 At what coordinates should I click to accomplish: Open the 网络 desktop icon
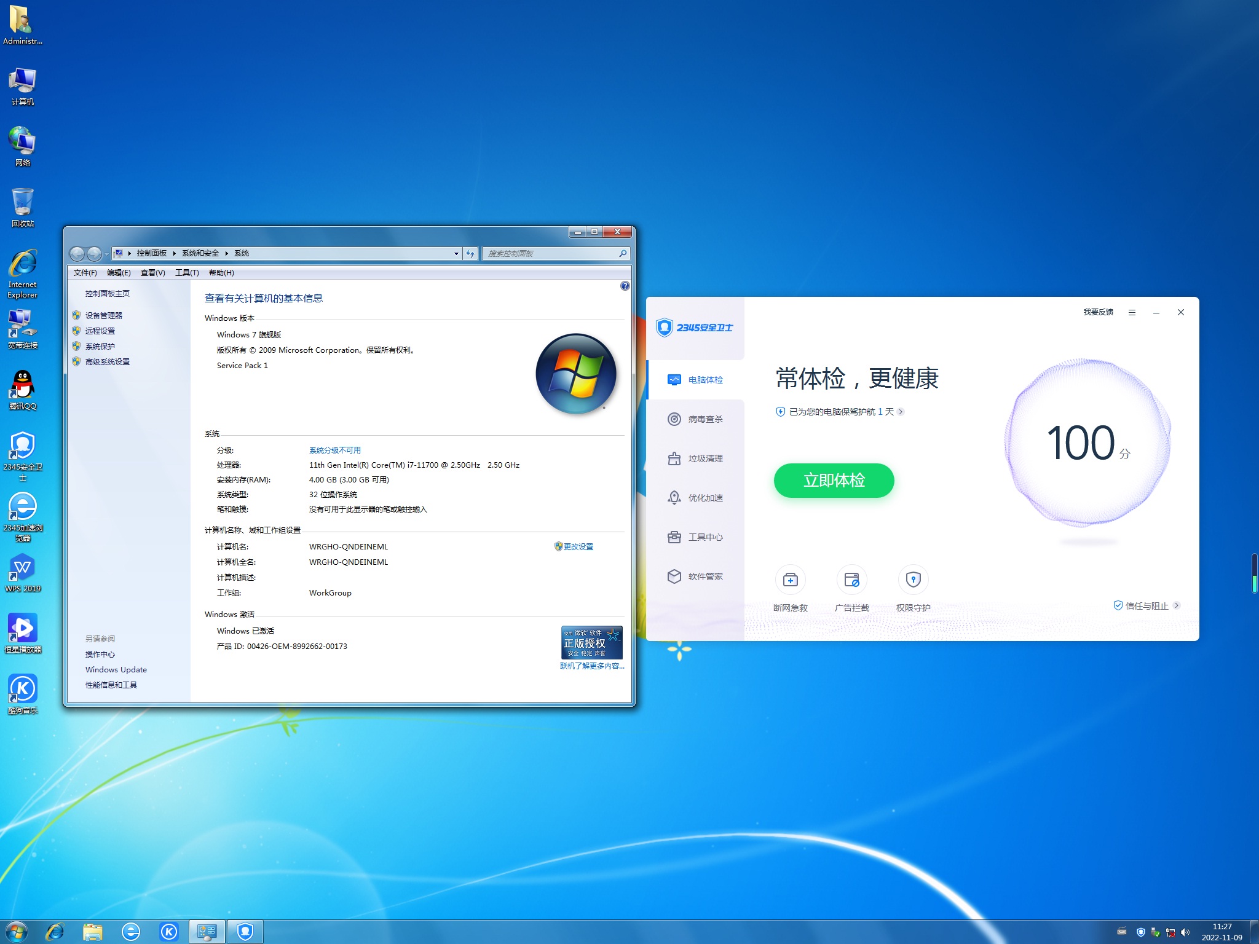pos(23,146)
